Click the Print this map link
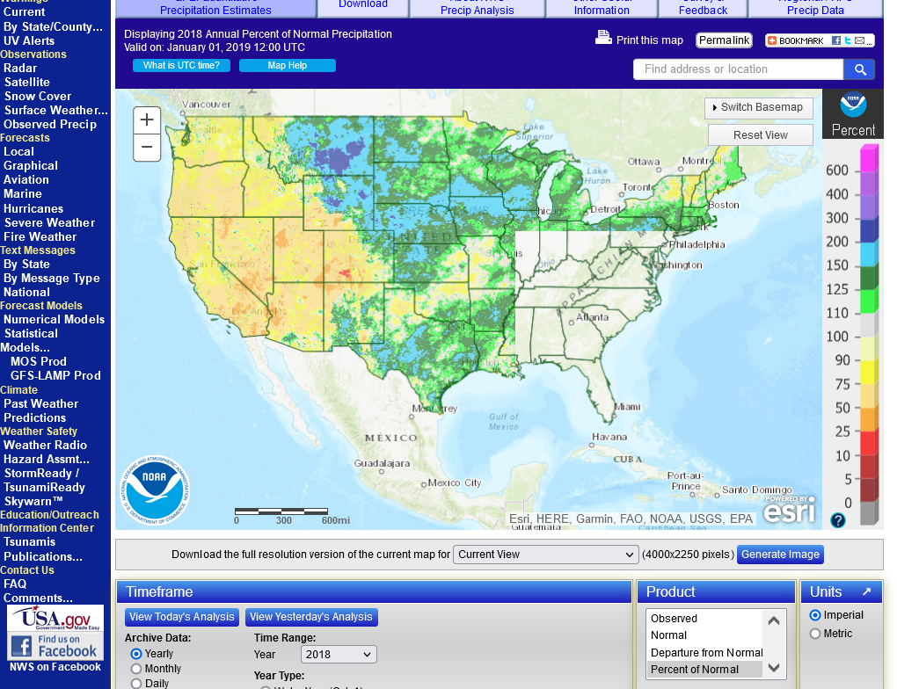The width and height of the screenshot is (897, 689). tap(649, 40)
